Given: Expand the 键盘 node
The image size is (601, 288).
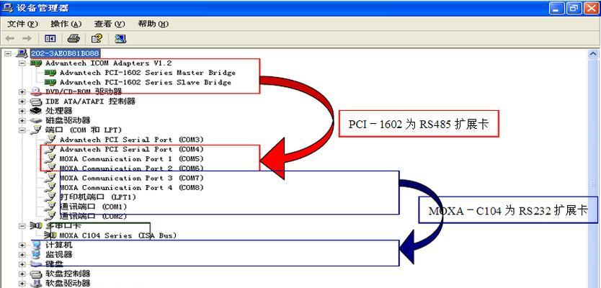Looking at the screenshot, I should [x=22, y=264].
